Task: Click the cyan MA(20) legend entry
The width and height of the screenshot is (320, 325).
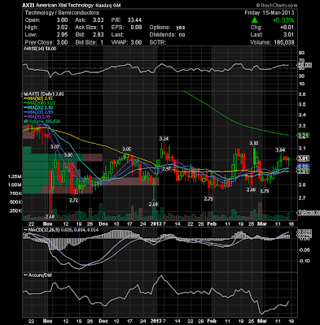Action: point(38,107)
